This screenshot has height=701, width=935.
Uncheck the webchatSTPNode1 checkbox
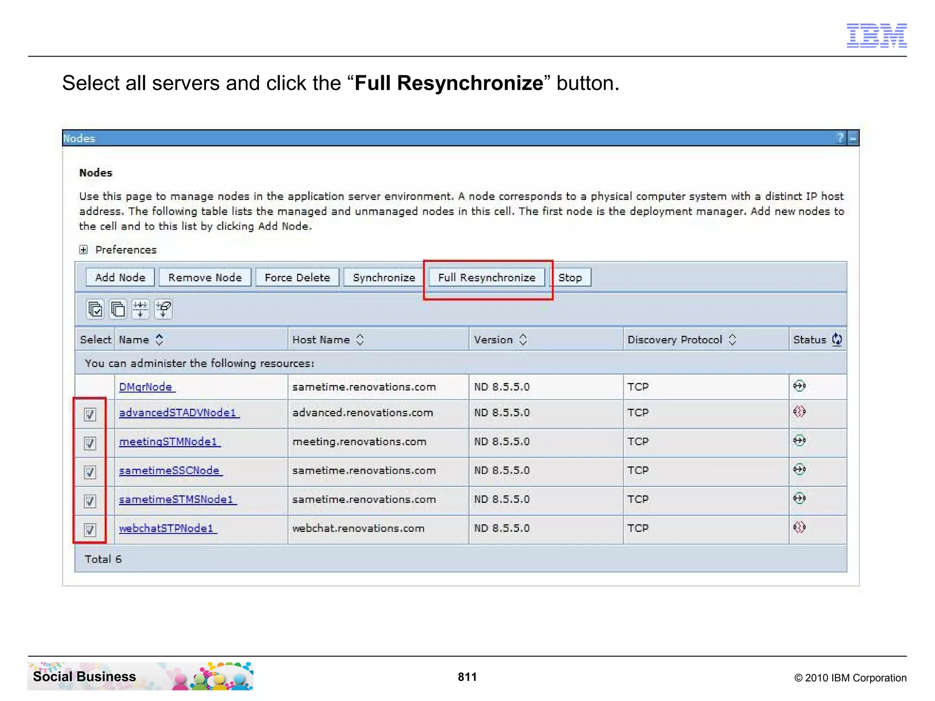[90, 530]
